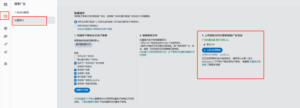
Task: Select the newest spreadsheet format radio option
Action: tap(76, 22)
